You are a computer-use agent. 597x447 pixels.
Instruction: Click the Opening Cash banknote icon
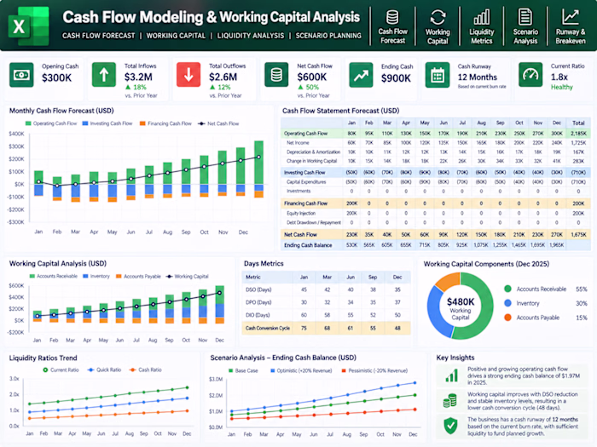click(x=21, y=75)
